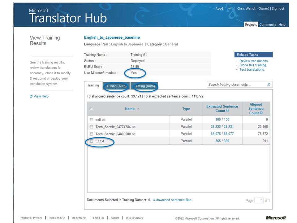Click 86,076 / 86,077 extracted count link
Viewport: 297px width, 223px height.
222,134
